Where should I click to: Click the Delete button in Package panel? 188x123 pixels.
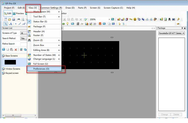(176, 114)
